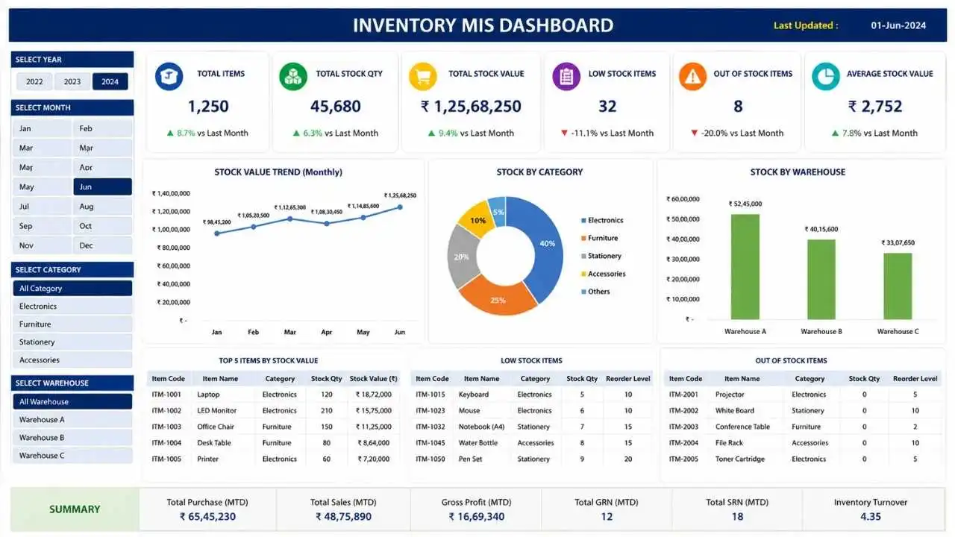Click the orange Furniture legend swatch
Image resolution: width=955 pixels, height=537 pixels.
coord(583,239)
